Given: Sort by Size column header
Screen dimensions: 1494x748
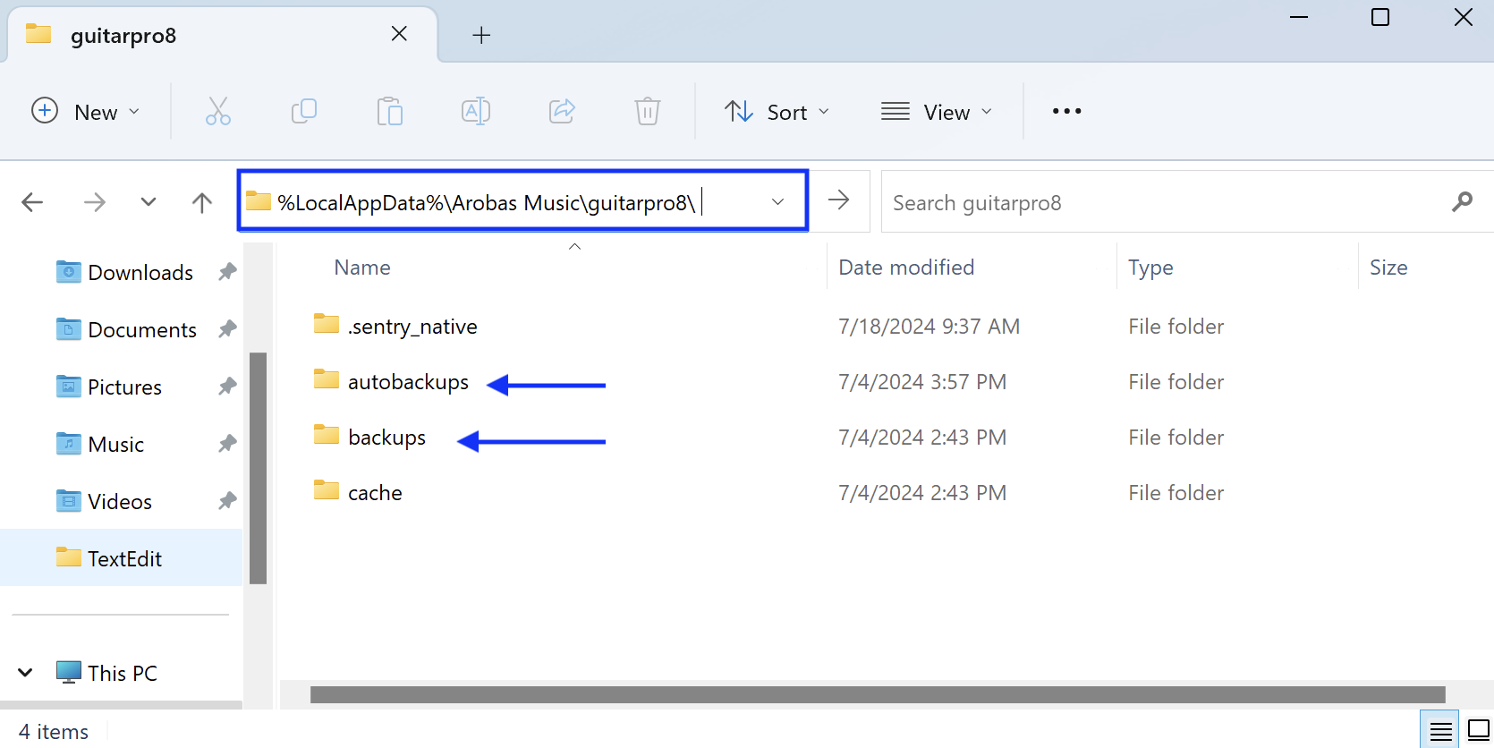Looking at the screenshot, I should point(1388,268).
